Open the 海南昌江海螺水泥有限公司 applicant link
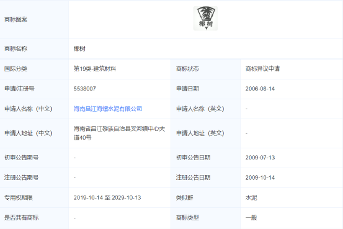 [x=108, y=109]
